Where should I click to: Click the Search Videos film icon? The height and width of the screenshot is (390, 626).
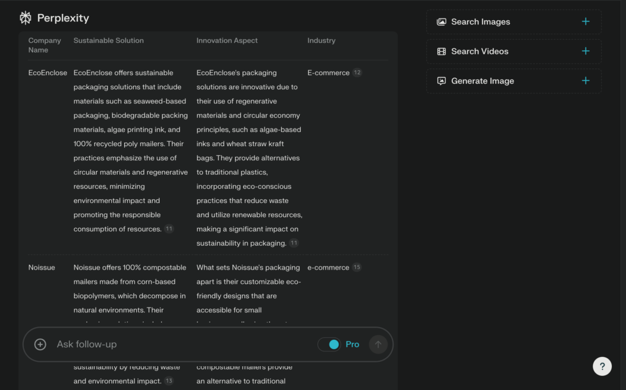(441, 51)
